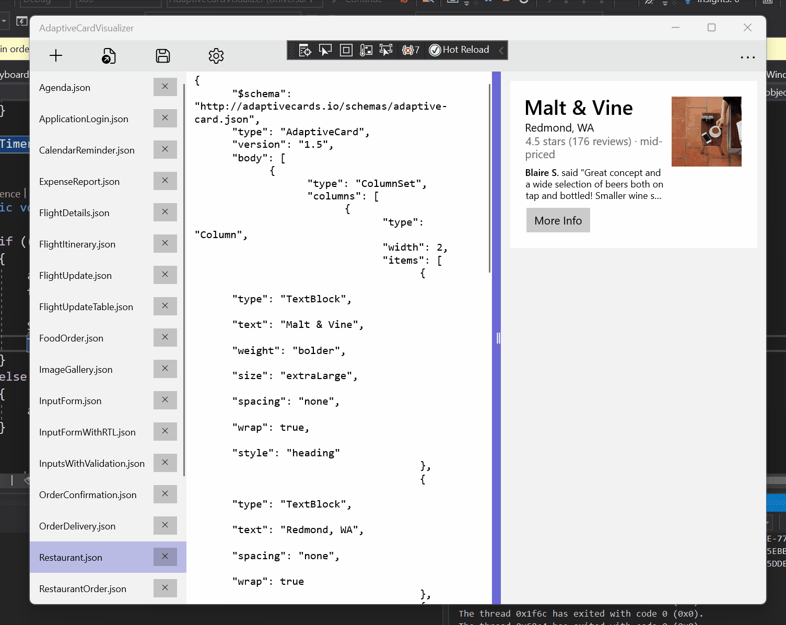Open the ellipsis overflow menu
The width and height of the screenshot is (786, 625).
tap(747, 57)
